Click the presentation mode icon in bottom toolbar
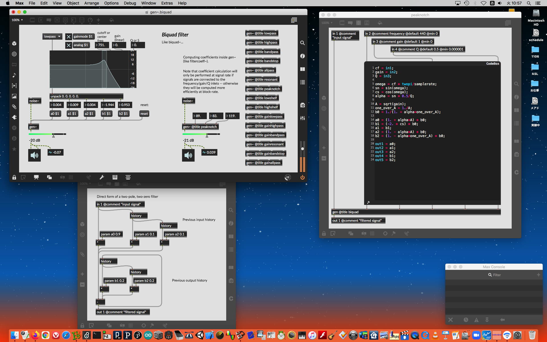Image resolution: width=547 pixels, height=342 pixels. [x=36, y=177]
